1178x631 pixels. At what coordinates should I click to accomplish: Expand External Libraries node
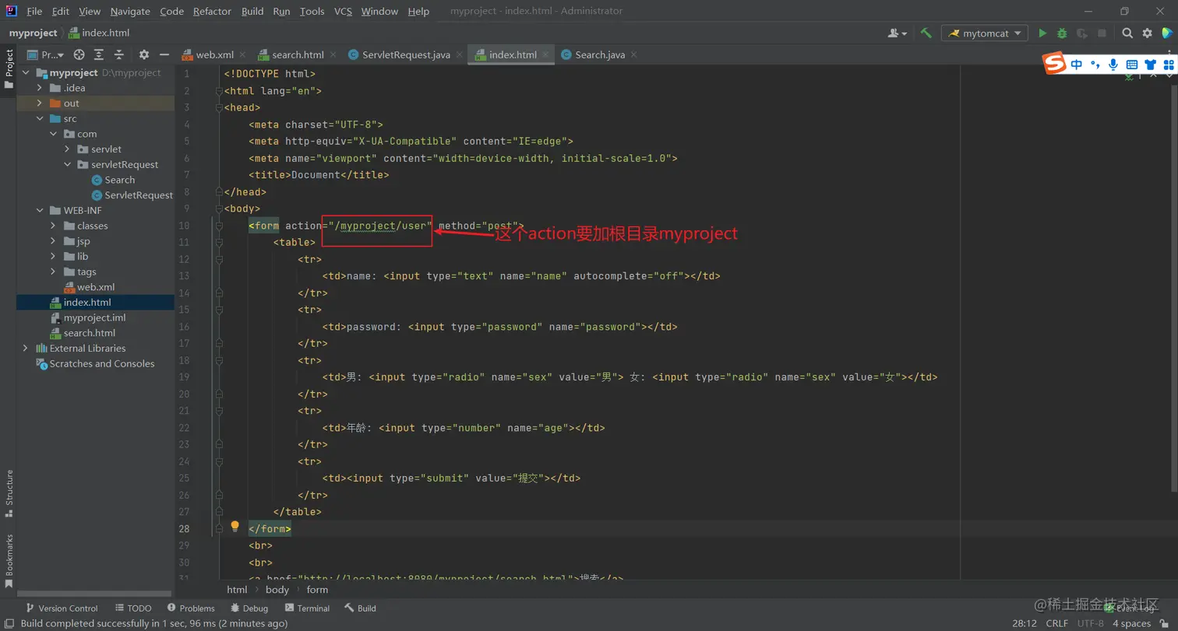(x=26, y=349)
